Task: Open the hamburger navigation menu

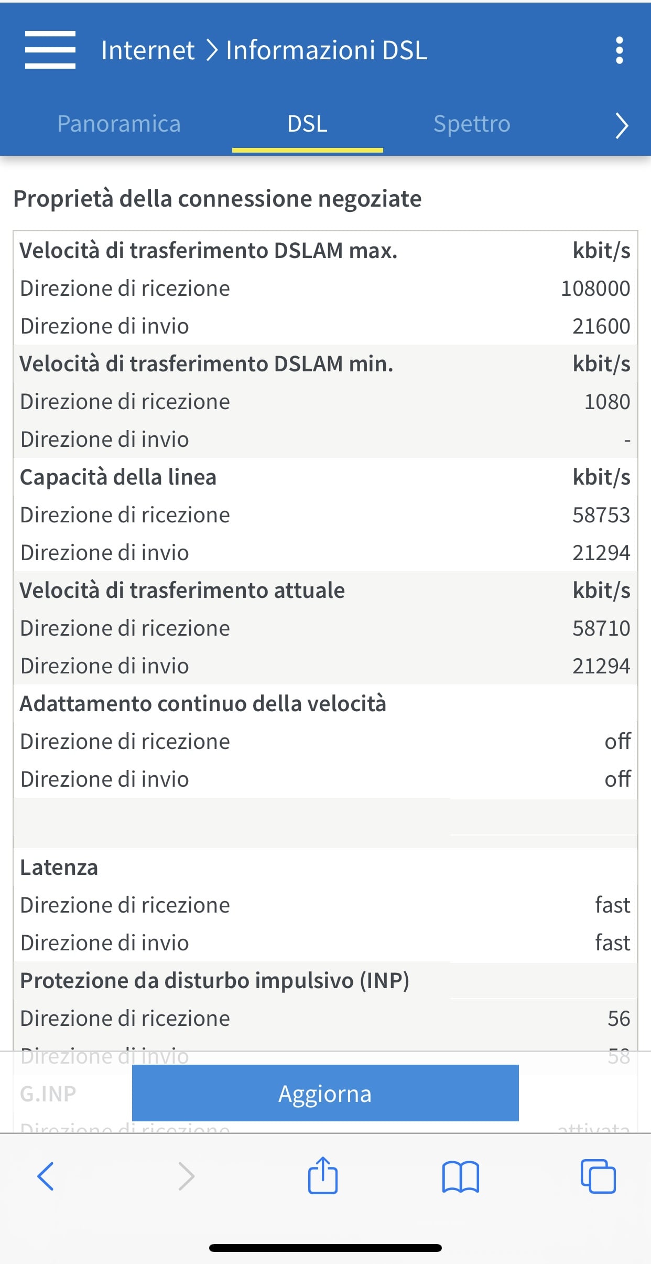Action: [50, 50]
